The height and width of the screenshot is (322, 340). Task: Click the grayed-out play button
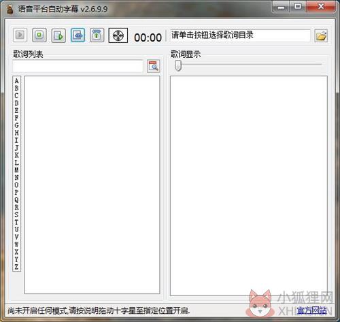pyautogui.click(x=20, y=35)
